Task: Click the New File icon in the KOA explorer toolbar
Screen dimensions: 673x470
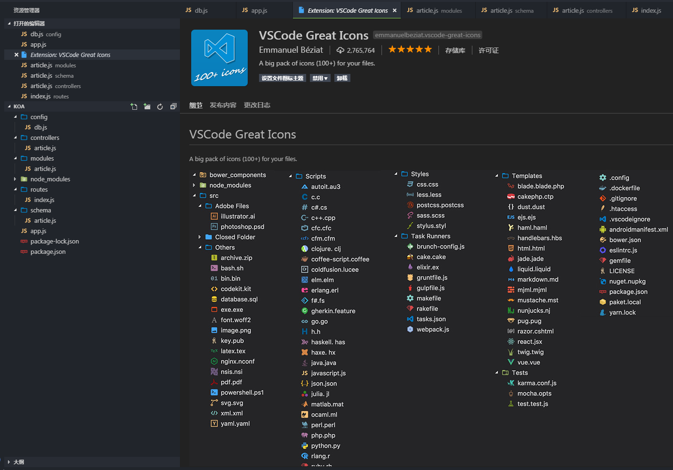Action: (x=134, y=106)
